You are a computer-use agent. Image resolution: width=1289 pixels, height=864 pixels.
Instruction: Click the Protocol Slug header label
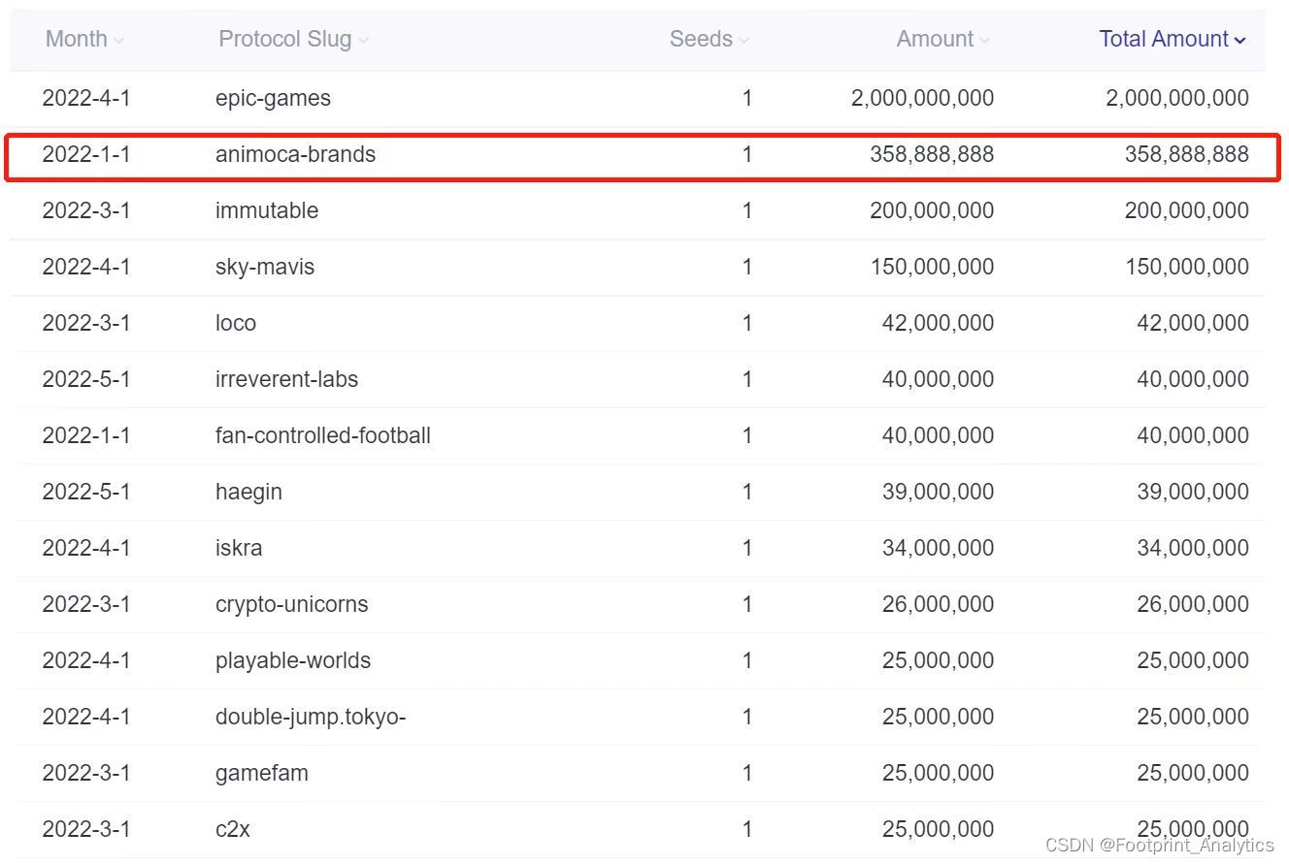(284, 39)
